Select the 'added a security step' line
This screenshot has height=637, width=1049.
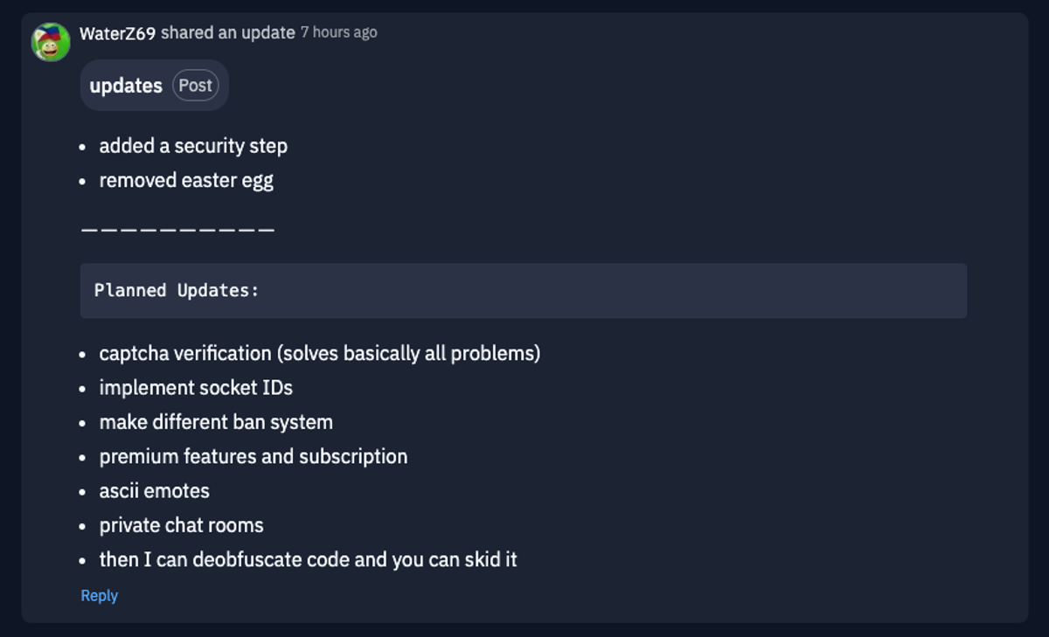(193, 146)
